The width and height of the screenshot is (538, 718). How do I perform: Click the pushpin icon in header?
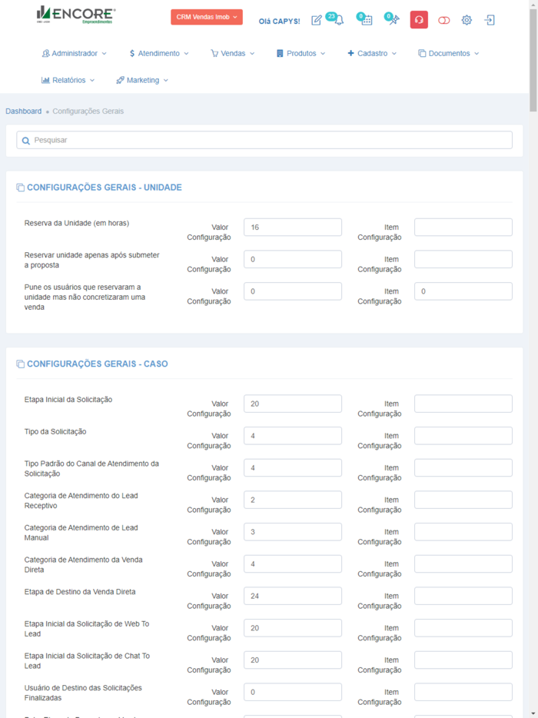[394, 21]
